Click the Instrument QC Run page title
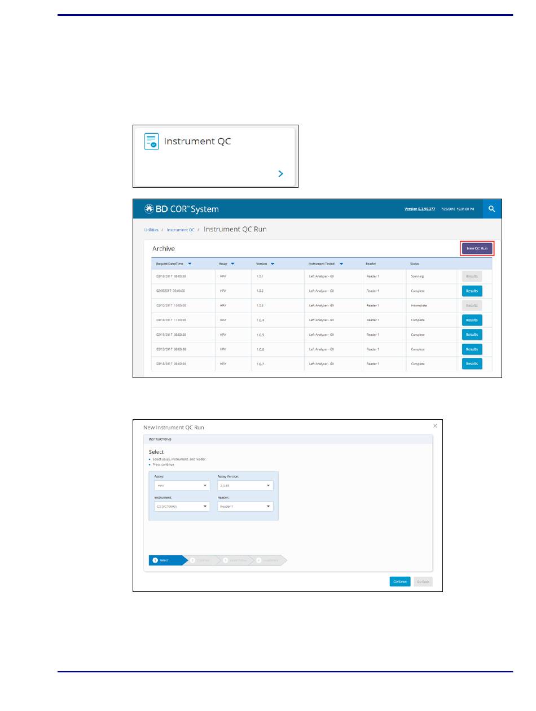The image size is (536, 711). tap(235, 230)
